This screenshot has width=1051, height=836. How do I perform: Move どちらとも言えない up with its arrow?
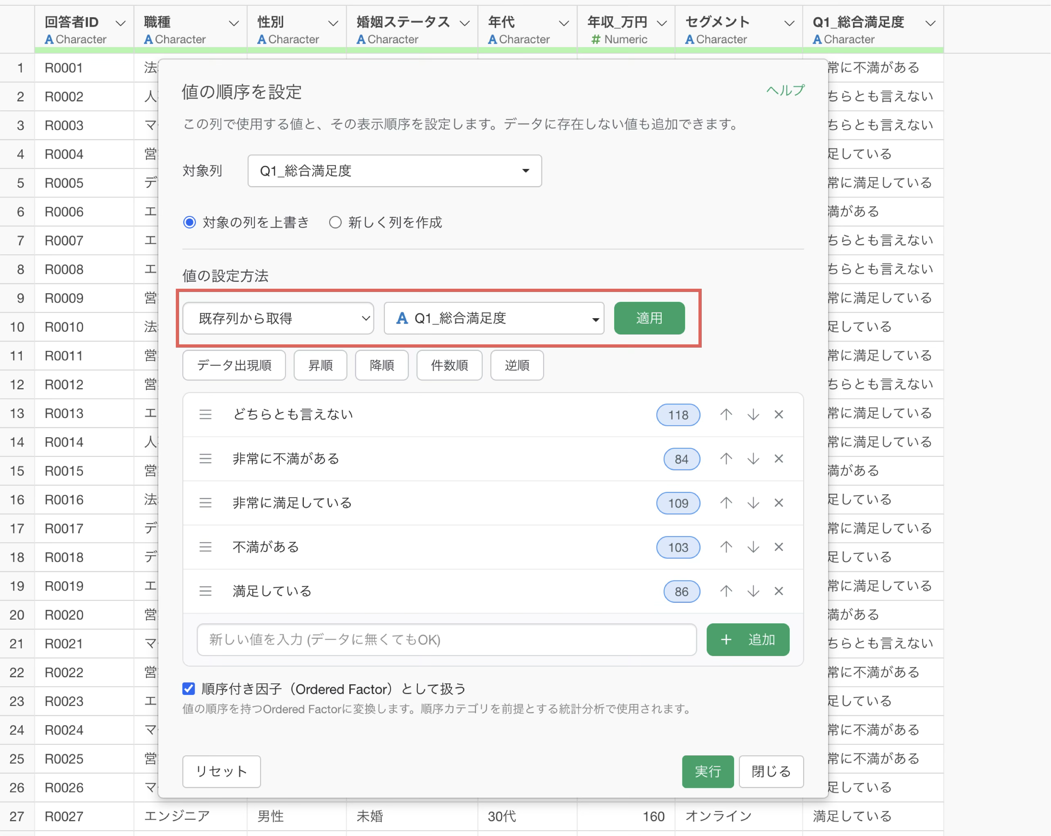tap(726, 414)
